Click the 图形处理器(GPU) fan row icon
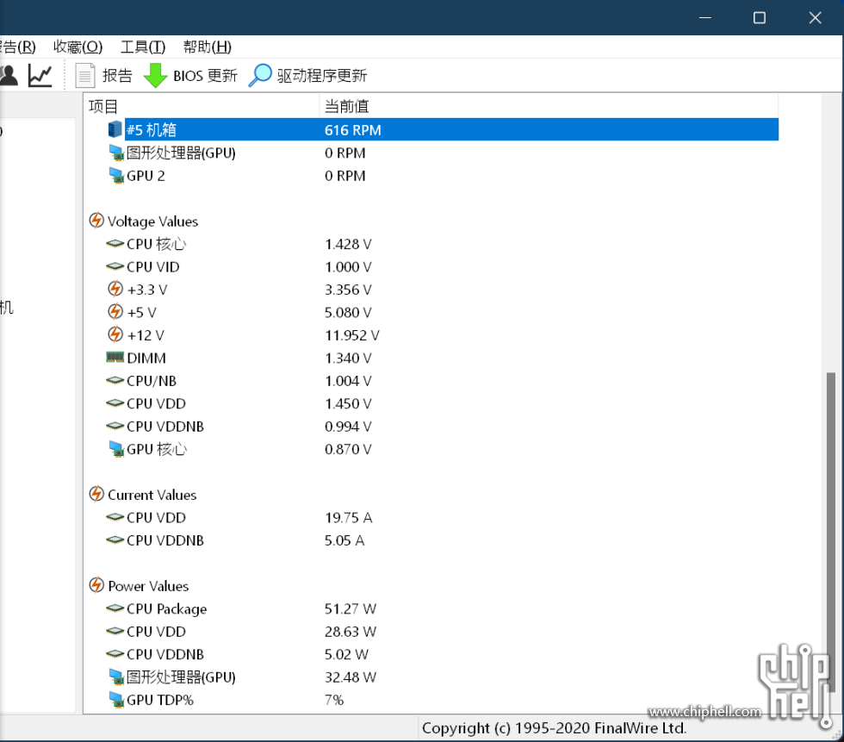This screenshot has width=844, height=742. pyautogui.click(x=116, y=153)
